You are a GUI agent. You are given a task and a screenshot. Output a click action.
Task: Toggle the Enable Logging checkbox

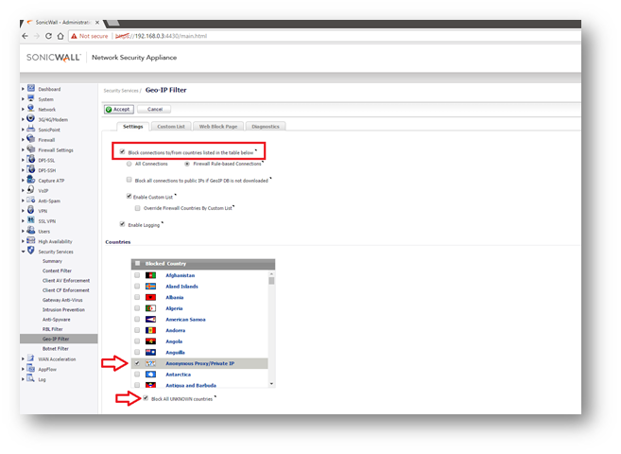pos(122,224)
